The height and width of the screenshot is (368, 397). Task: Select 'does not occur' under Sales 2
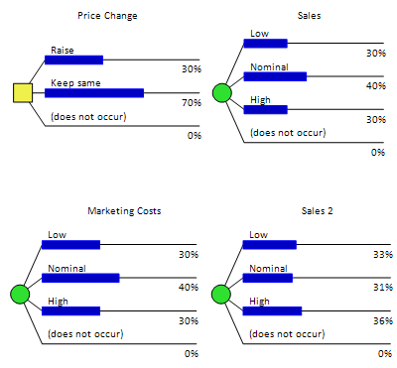(287, 333)
